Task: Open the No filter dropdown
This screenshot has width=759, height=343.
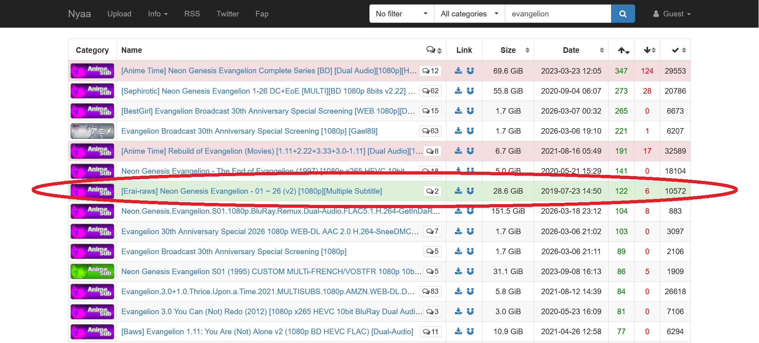Action: point(402,14)
